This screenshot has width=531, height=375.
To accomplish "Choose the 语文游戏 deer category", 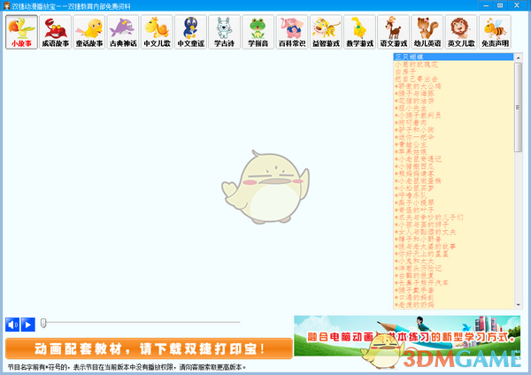I will [x=394, y=32].
